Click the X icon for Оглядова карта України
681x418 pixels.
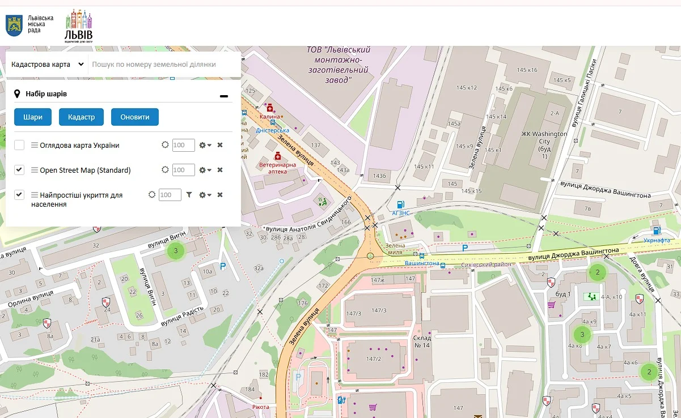[x=220, y=145]
